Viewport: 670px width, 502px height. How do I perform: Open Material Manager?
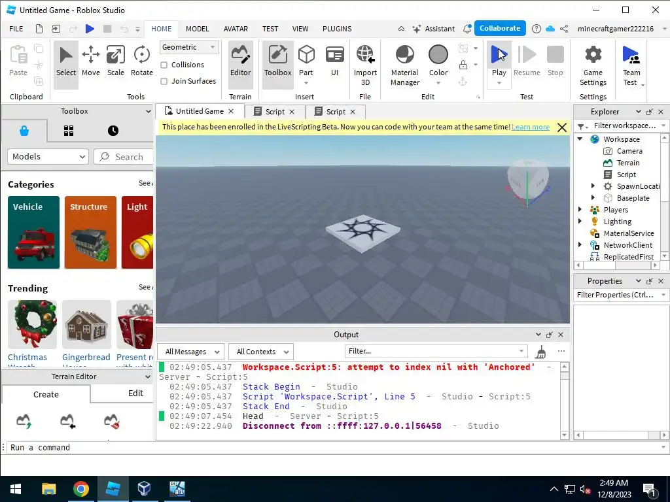coord(404,65)
